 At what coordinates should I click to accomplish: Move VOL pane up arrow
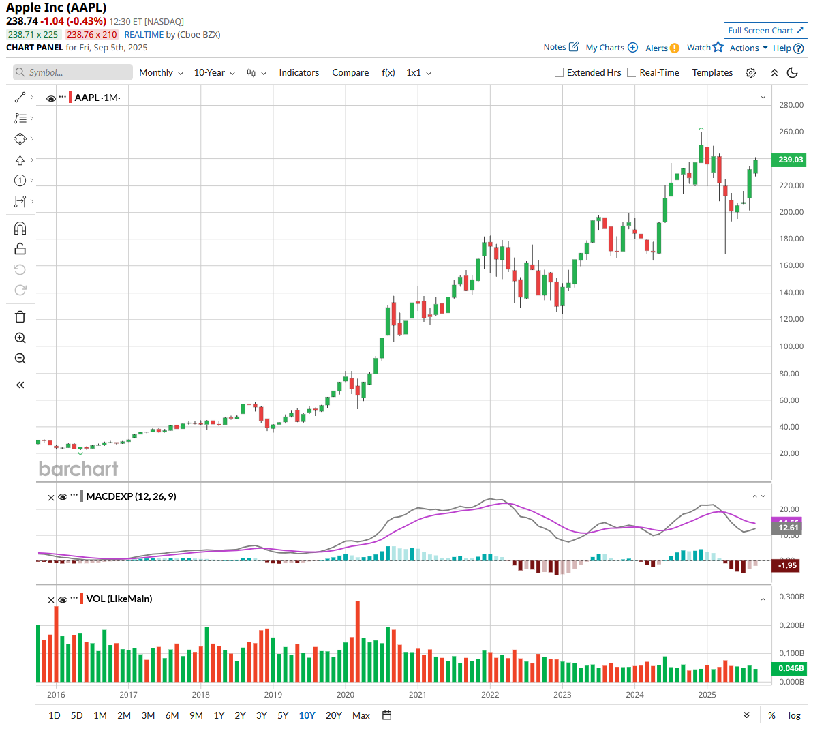pos(763,599)
